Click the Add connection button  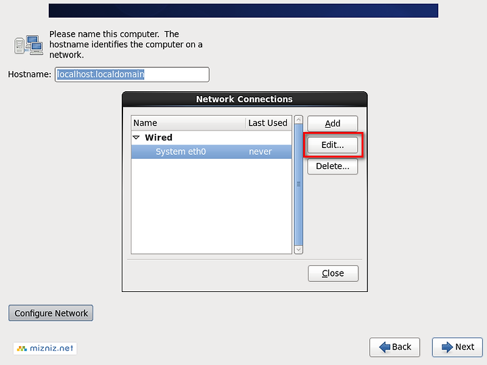click(332, 124)
